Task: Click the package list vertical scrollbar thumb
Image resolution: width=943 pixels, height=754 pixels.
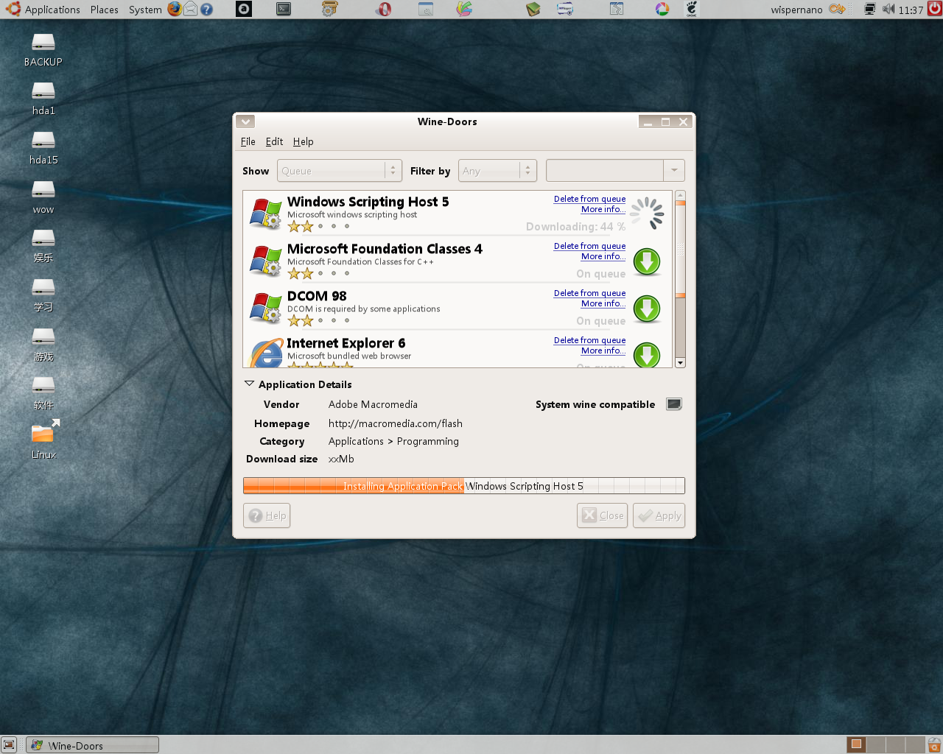Action: [680, 250]
